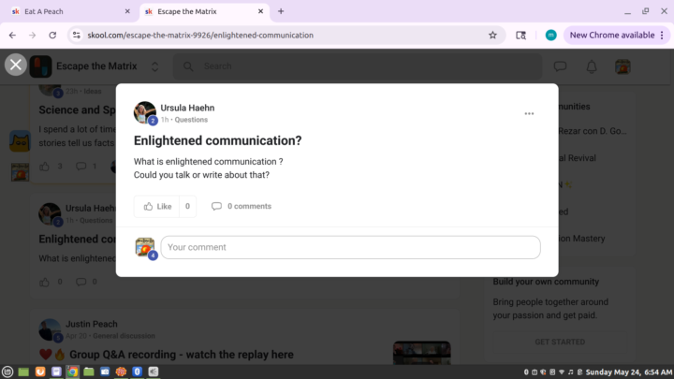The image size is (674, 379).
Task: Open your own avatar beside the comment box
Action: [145, 247]
